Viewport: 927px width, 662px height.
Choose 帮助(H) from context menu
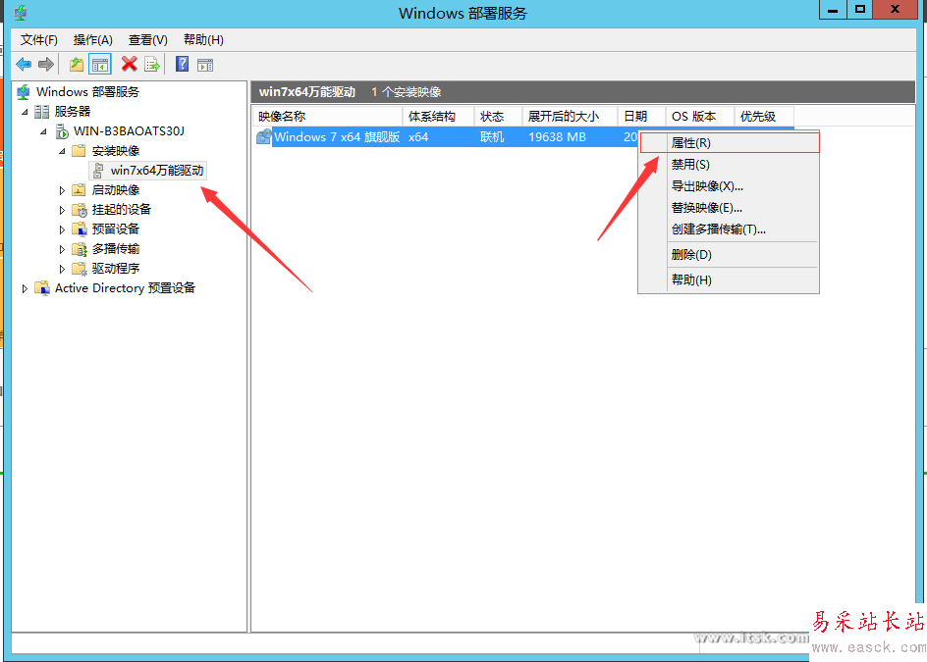point(730,280)
